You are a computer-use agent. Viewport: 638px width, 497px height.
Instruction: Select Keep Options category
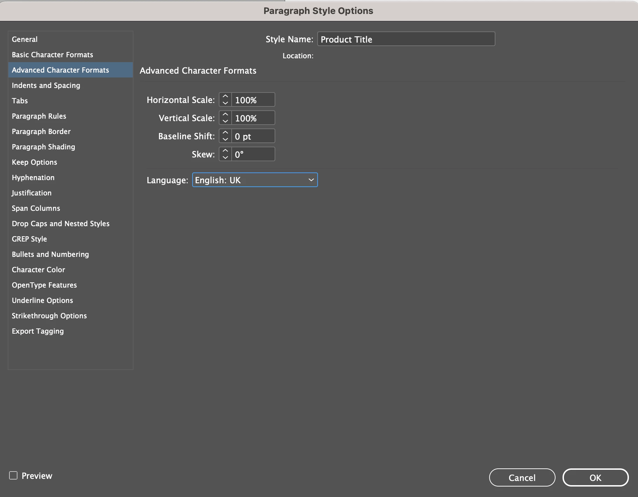click(70, 162)
